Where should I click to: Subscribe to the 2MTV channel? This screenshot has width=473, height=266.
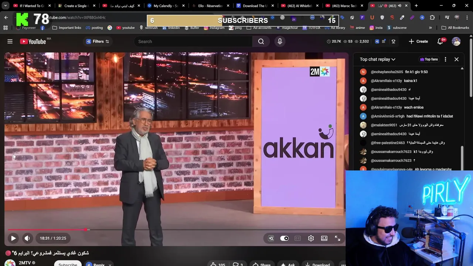[x=68, y=264]
